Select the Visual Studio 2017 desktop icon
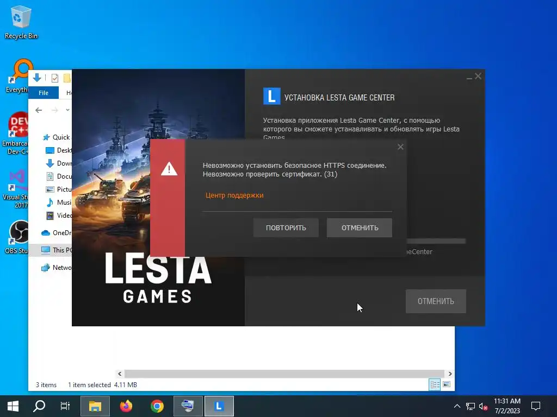Viewport: 557px width, 417px height. [x=15, y=189]
